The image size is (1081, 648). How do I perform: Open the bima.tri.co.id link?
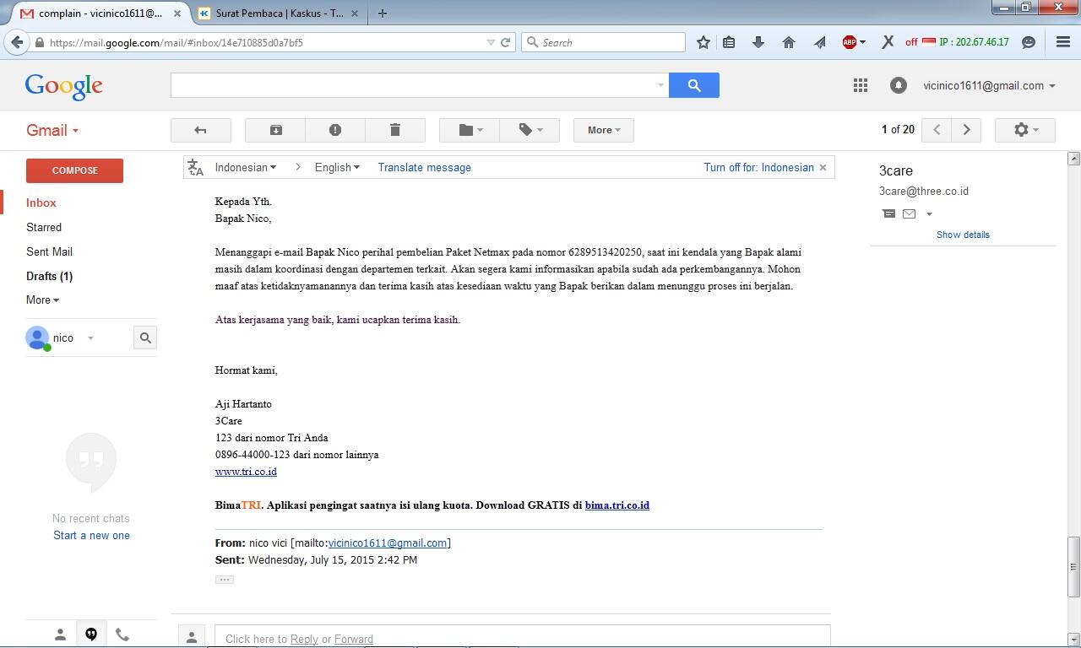pyautogui.click(x=617, y=505)
